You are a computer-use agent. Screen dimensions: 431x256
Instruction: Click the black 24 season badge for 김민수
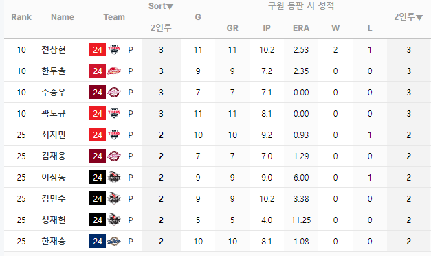coord(98,198)
